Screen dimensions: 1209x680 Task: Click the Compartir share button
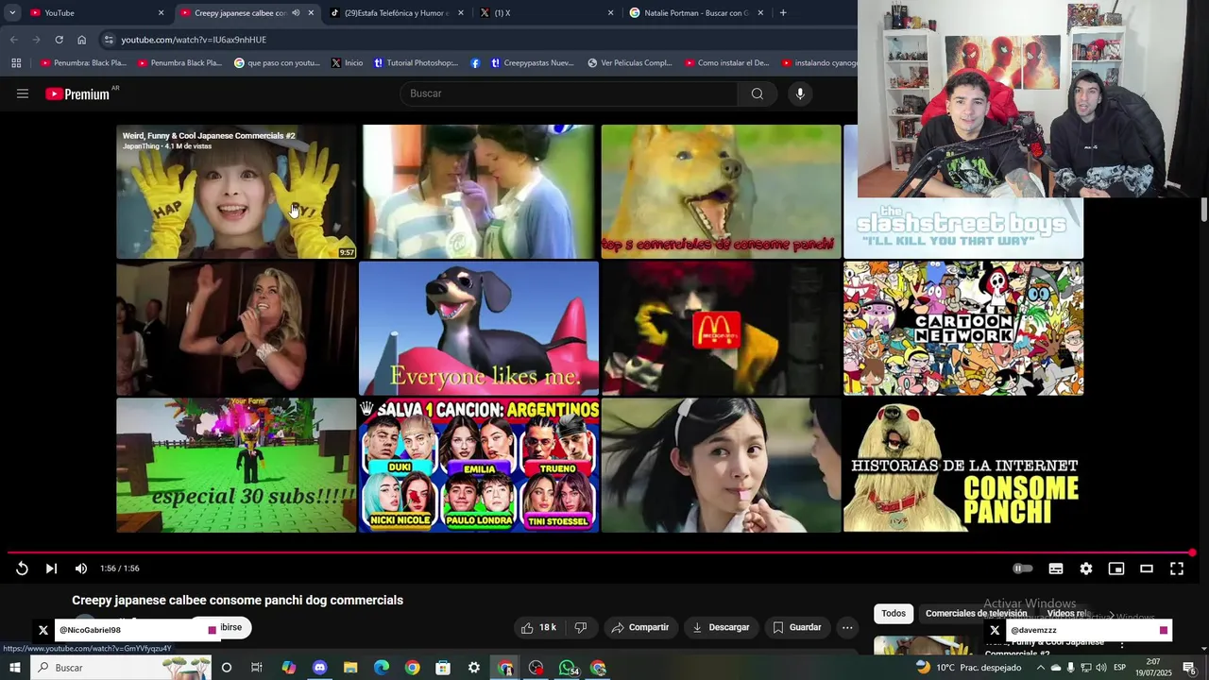[x=640, y=627]
